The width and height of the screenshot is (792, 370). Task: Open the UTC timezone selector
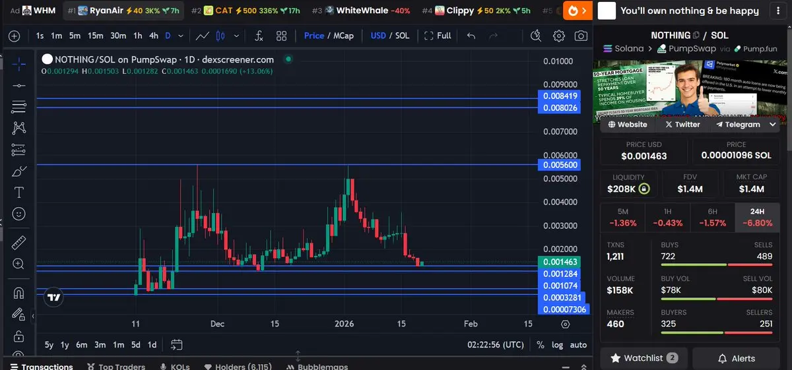496,344
